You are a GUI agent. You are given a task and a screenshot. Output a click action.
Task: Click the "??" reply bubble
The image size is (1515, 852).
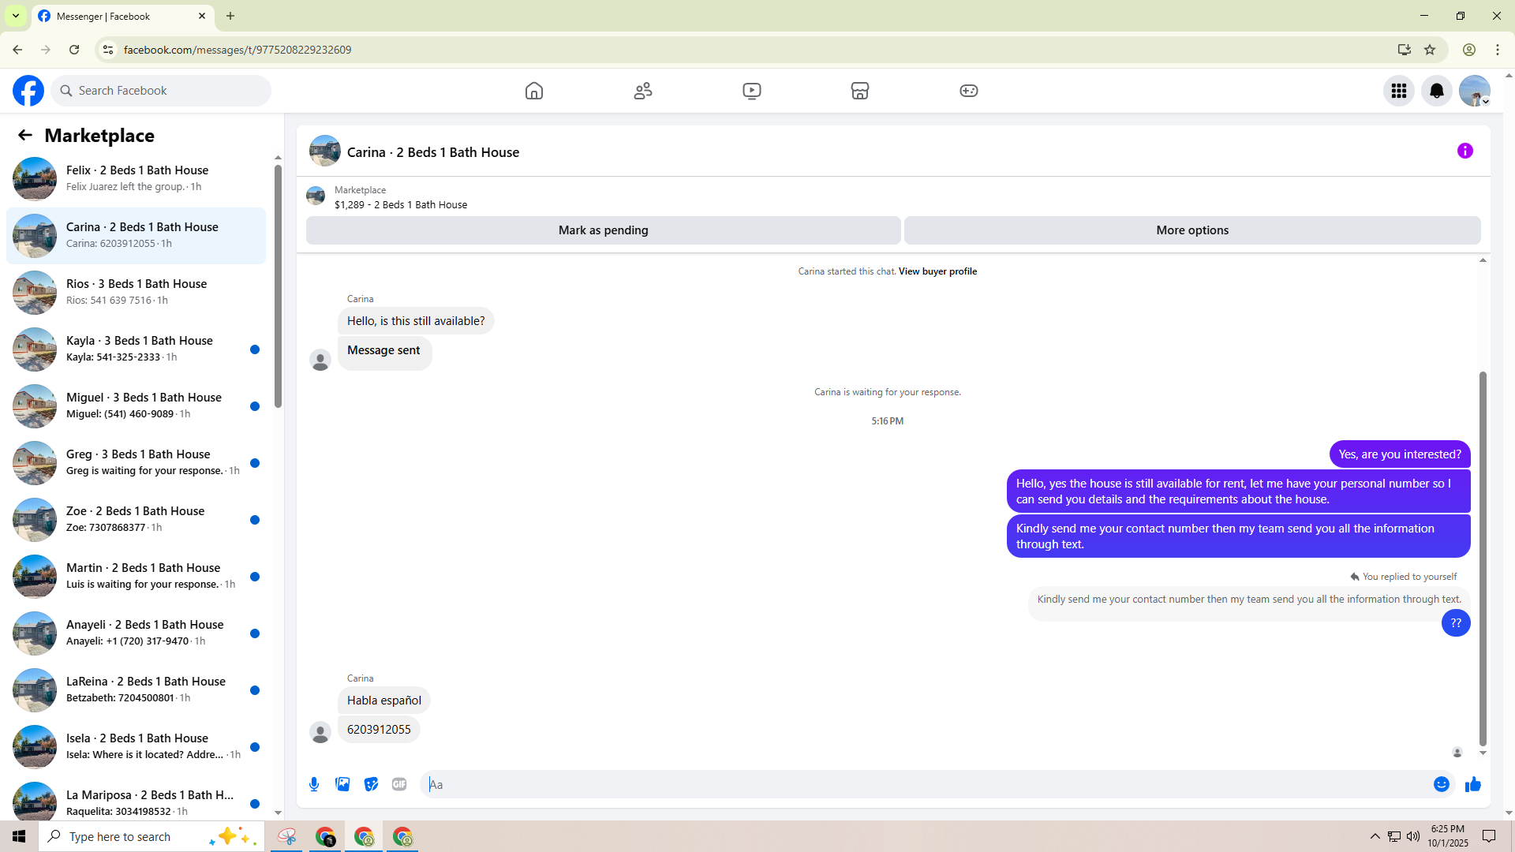(1456, 623)
